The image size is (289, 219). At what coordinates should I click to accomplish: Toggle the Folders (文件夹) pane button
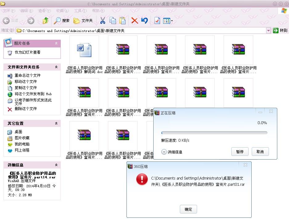pos(83,21)
